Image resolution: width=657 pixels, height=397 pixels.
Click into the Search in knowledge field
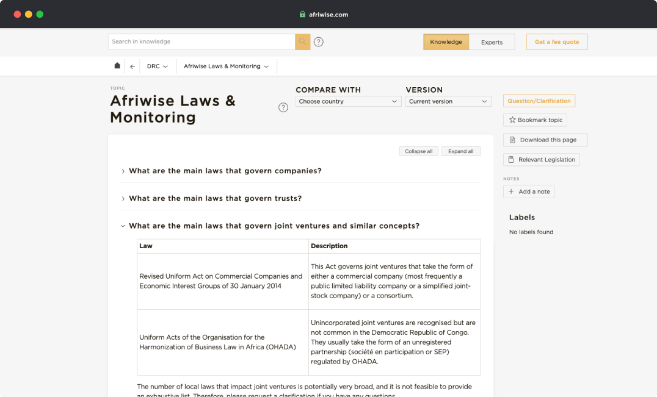201,42
